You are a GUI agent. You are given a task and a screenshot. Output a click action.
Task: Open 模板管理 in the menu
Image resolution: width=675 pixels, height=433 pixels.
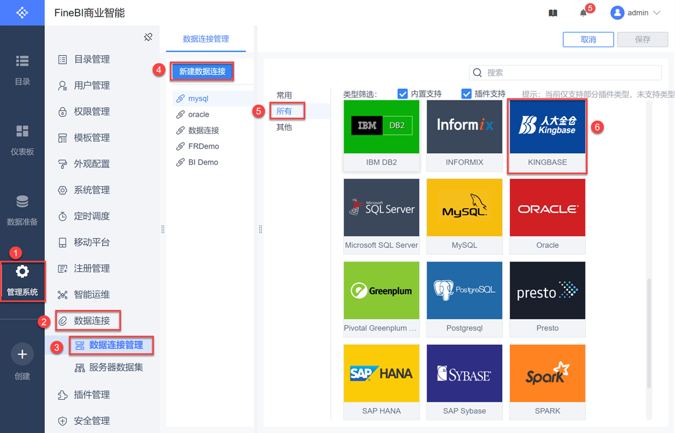(x=91, y=138)
